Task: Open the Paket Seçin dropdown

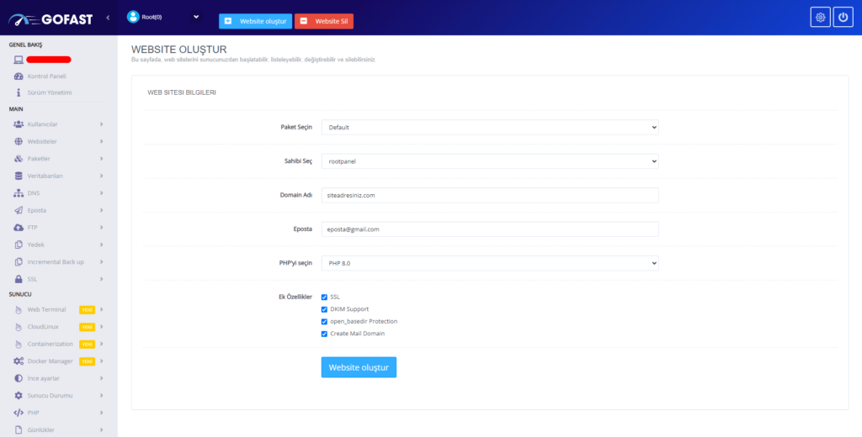Action: click(489, 127)
